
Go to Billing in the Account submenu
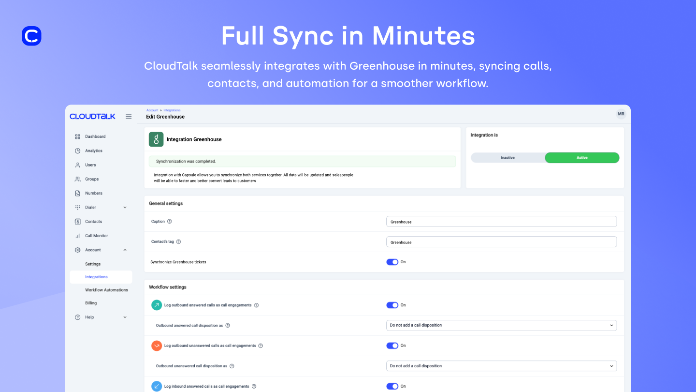pyautogui.click(x=91, y=303)
